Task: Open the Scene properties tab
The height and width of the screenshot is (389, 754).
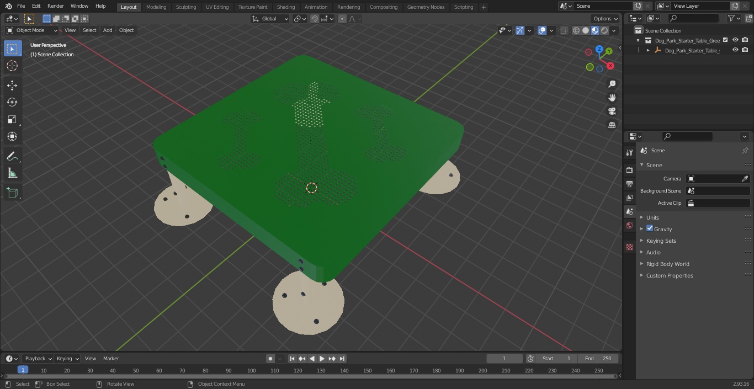Action: point(629,212)
